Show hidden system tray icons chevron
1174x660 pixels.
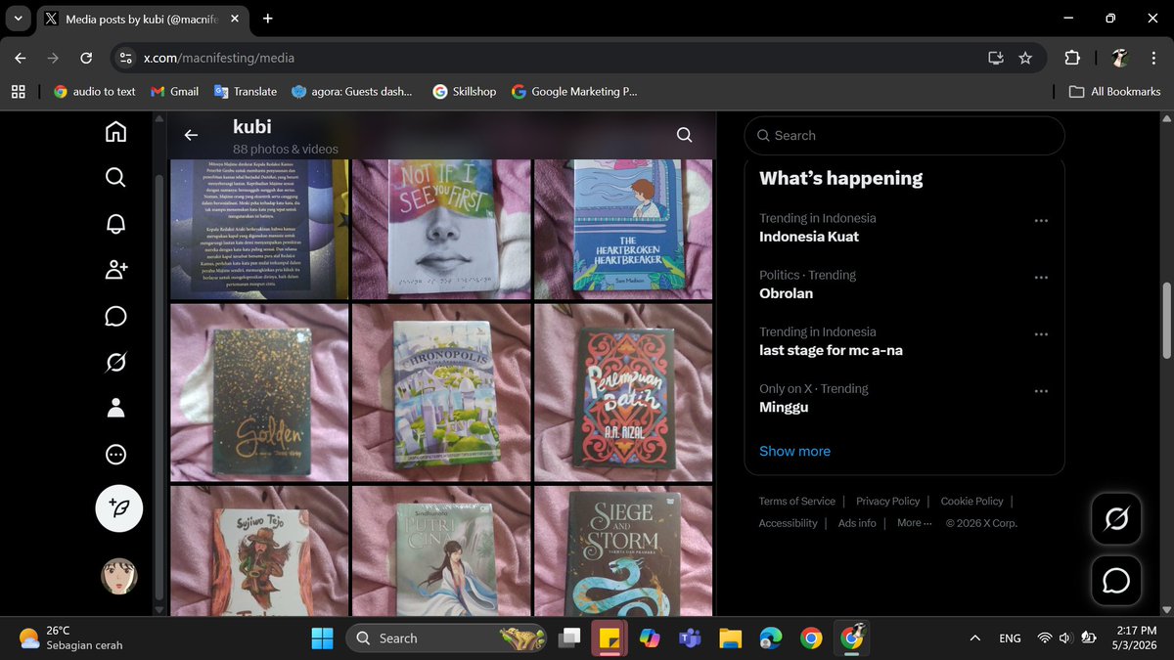pyautogui.click(x=974, y=638)
